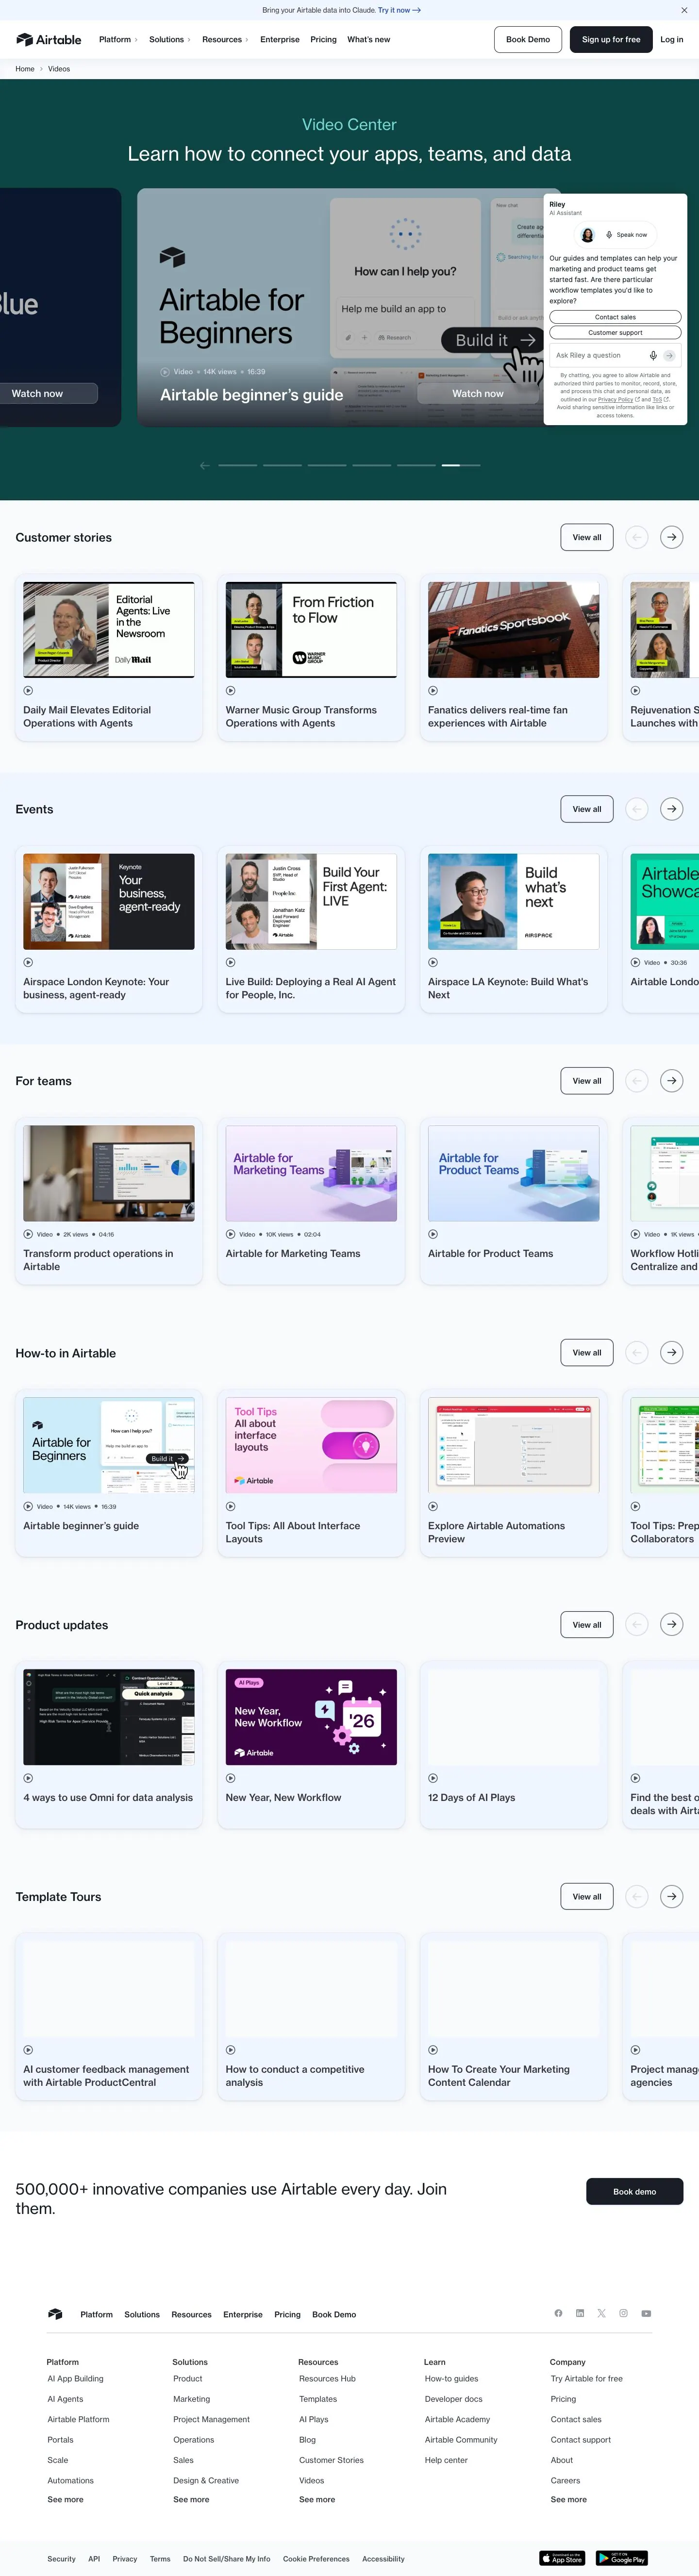
Task: Open Warner Music Group story thumbnail
Action: pyautogui.click(x=311, y=629)
